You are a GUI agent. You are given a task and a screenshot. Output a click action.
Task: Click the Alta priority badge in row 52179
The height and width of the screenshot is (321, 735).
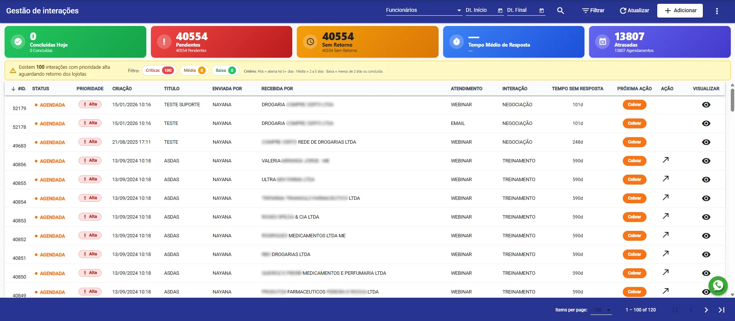(90, 104)
